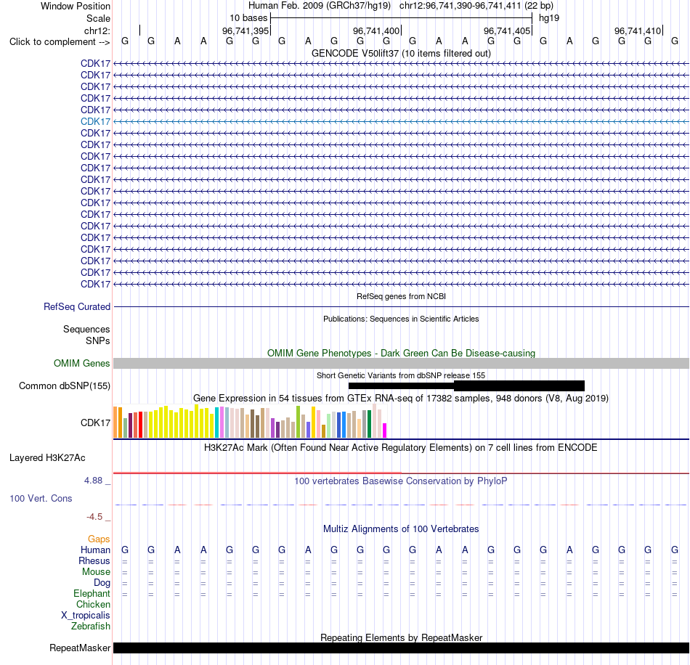The width and height of the screenshot is (690, 665).
Task: Select the Common dbSNP(155) track label
Action: (x=64, y=385)
